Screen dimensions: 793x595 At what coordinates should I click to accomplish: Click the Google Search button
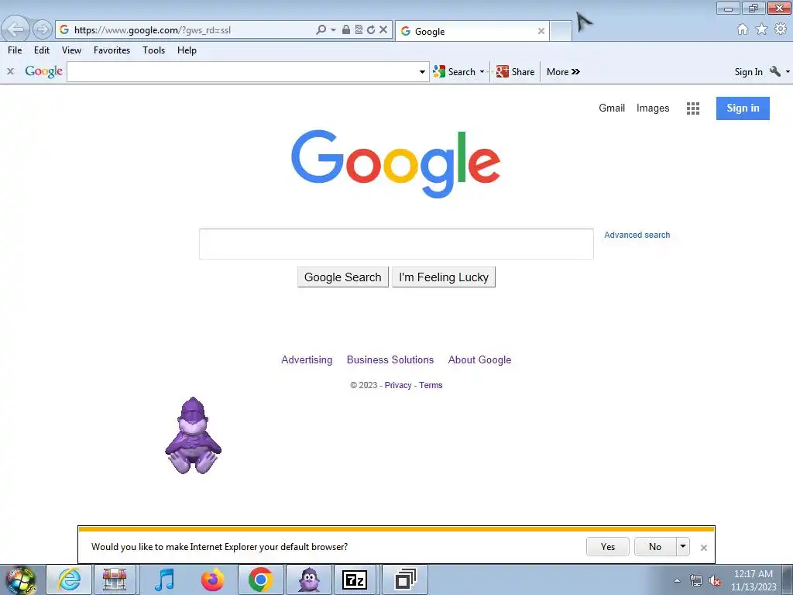click(x=343, y=277)
